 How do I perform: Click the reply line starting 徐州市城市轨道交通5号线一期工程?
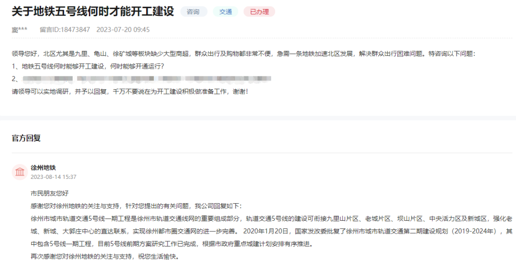tap(271, 219)
